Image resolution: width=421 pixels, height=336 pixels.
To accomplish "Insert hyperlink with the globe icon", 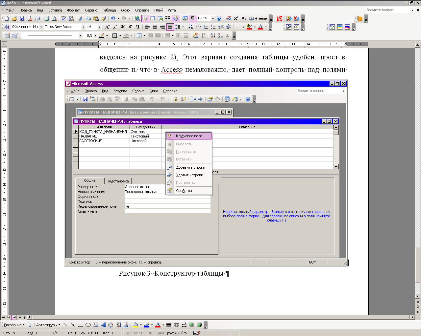I will tap(137, 18).
